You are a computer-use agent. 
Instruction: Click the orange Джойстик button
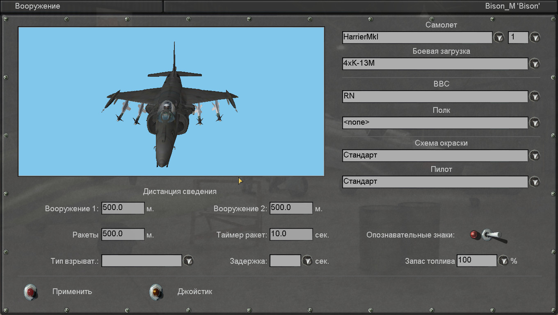(x=156, y=292)
